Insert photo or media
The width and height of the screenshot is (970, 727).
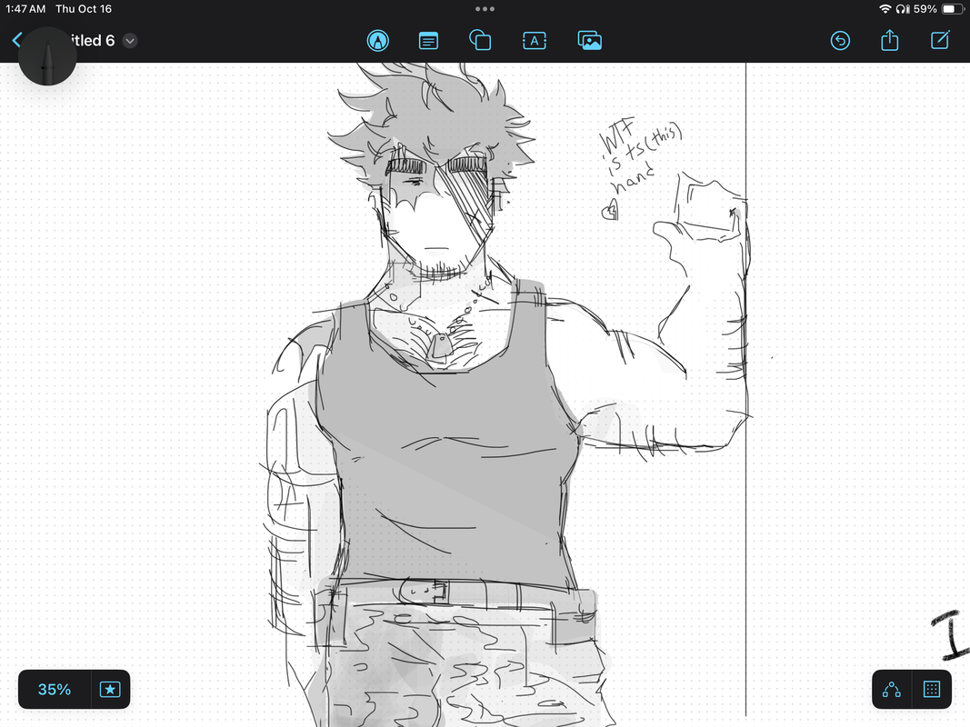point(590,41)
